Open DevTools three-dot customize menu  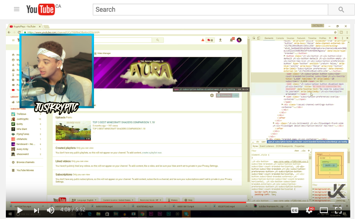point(342,38)
